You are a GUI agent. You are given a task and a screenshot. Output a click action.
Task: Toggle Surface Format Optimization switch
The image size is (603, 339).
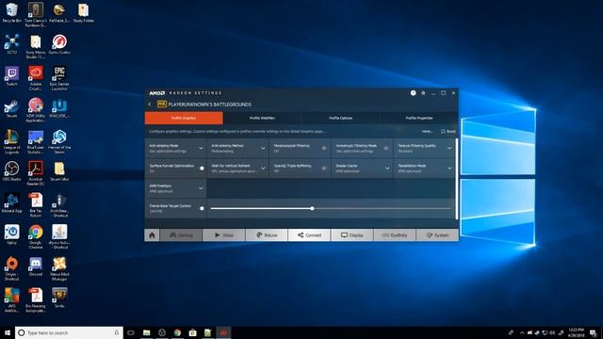coord(202,169)
